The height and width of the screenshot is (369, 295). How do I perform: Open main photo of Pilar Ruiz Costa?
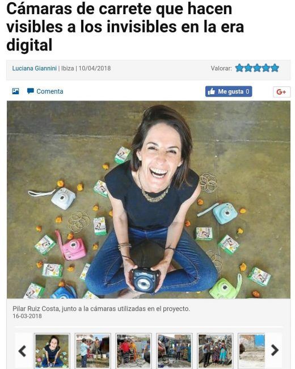pyautogui.click(x=149, y=200)
